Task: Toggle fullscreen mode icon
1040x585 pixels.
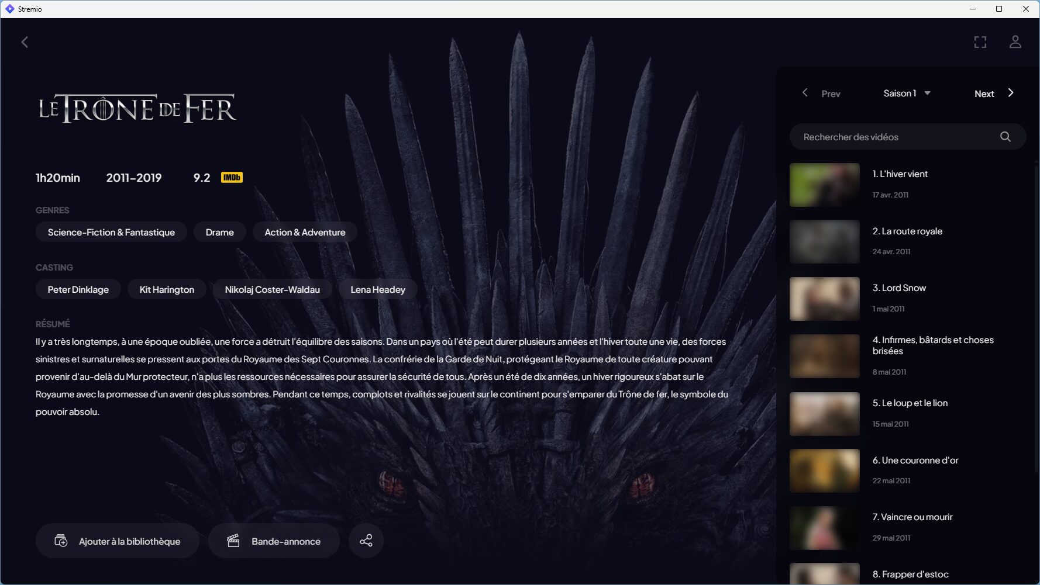Action: (x=980, y=42)
